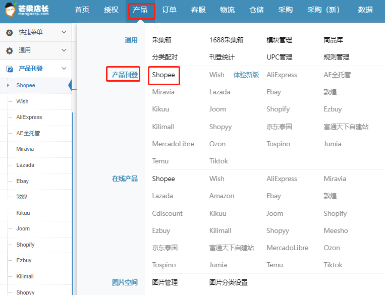Click the 体验新版 link next to Wish

pyautogui.click(x=246, y=75)
